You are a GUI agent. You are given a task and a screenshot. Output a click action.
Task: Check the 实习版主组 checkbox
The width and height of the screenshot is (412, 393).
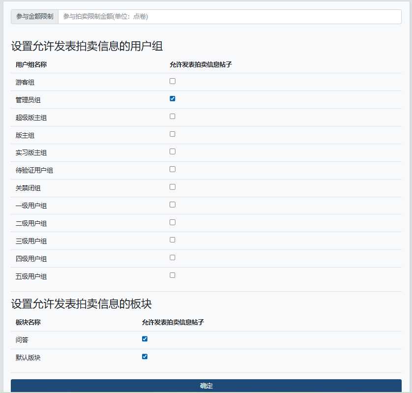pos(172,151)
